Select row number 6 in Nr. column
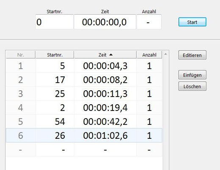The height and width of the screenshot is (170, 220). (x=21, y=135)
